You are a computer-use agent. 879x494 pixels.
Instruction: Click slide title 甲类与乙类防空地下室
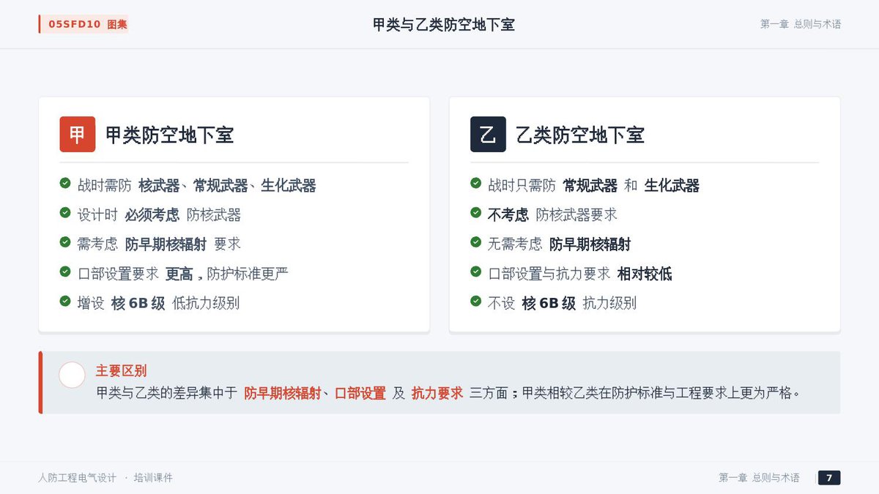pos(443,25)
